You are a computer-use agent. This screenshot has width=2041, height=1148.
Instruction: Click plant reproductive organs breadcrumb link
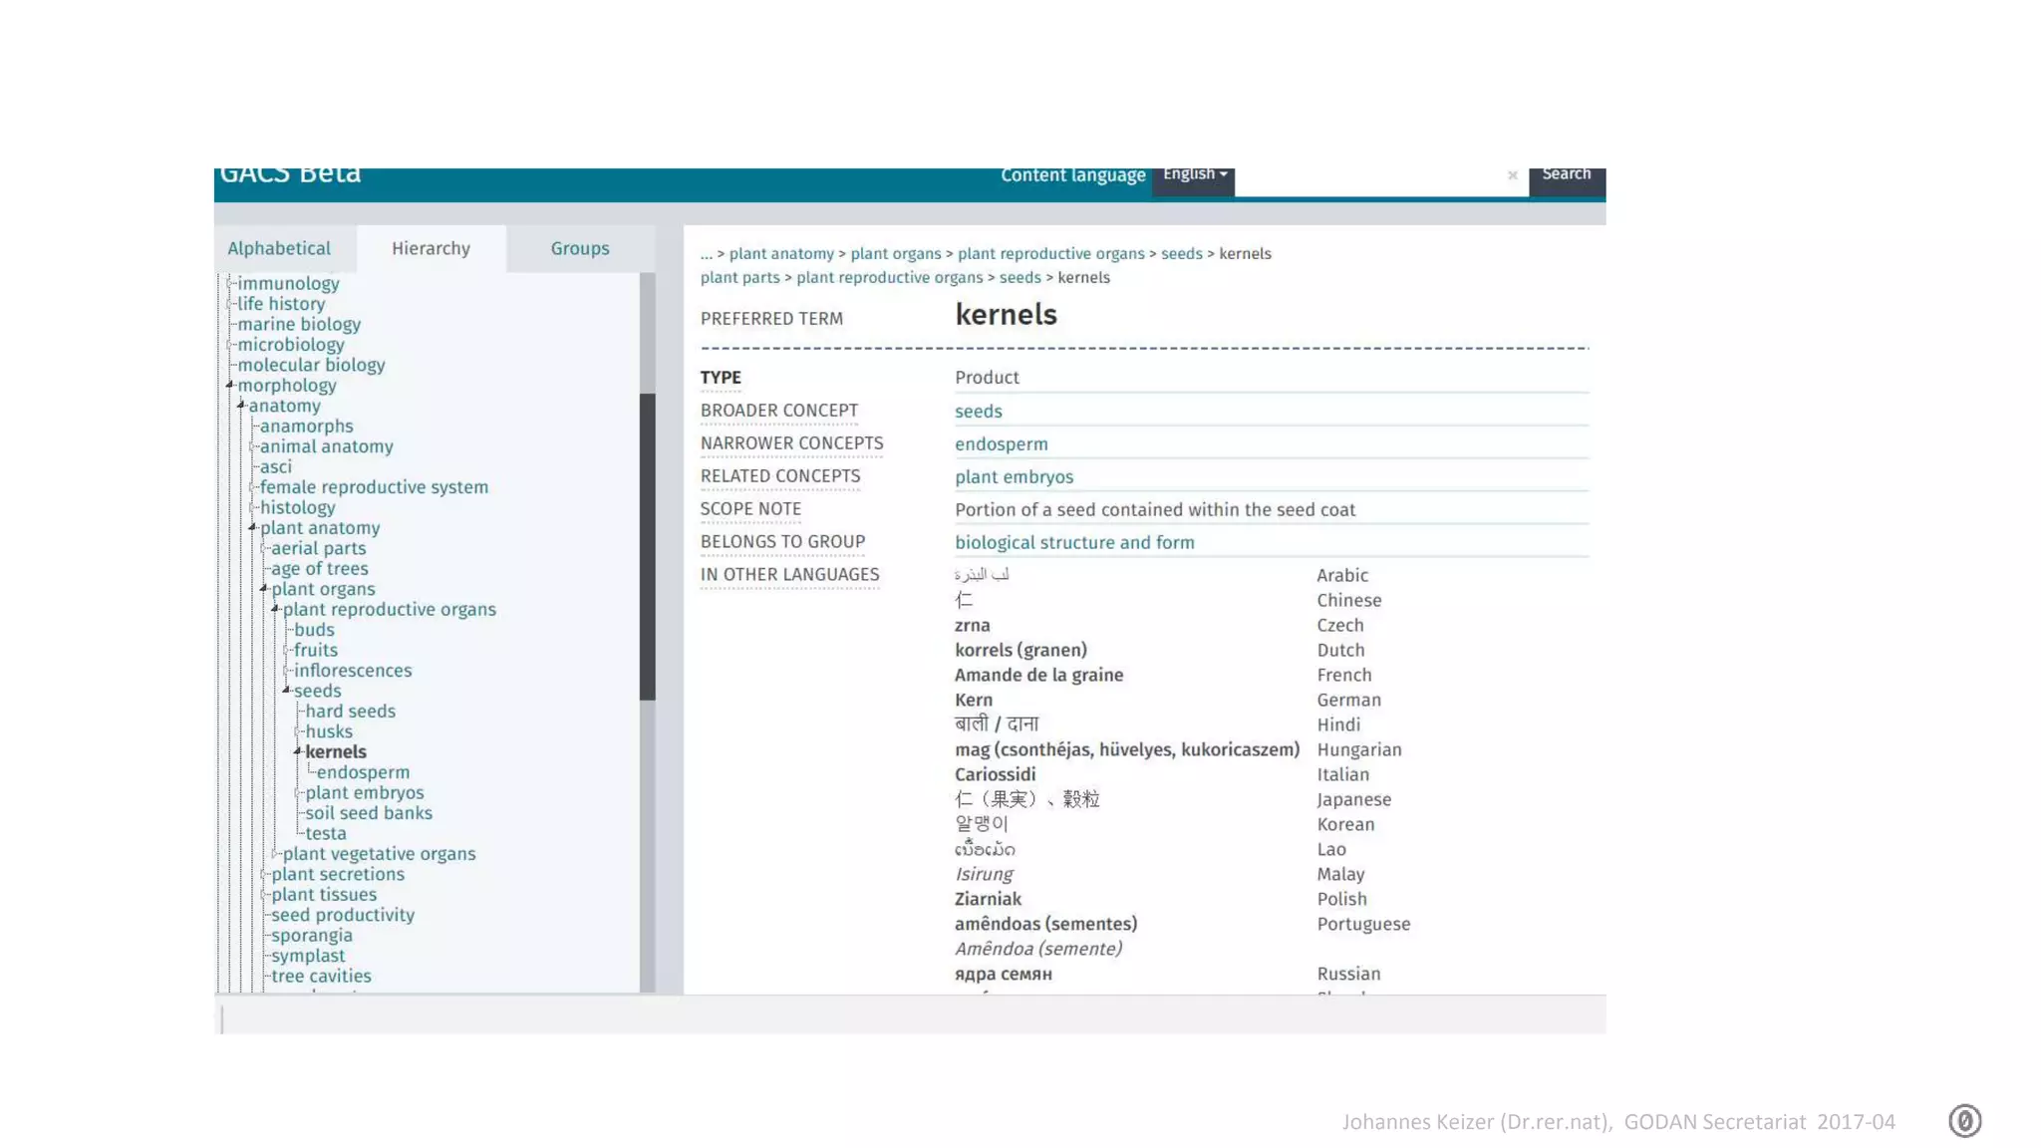(x=1050, y=254)
